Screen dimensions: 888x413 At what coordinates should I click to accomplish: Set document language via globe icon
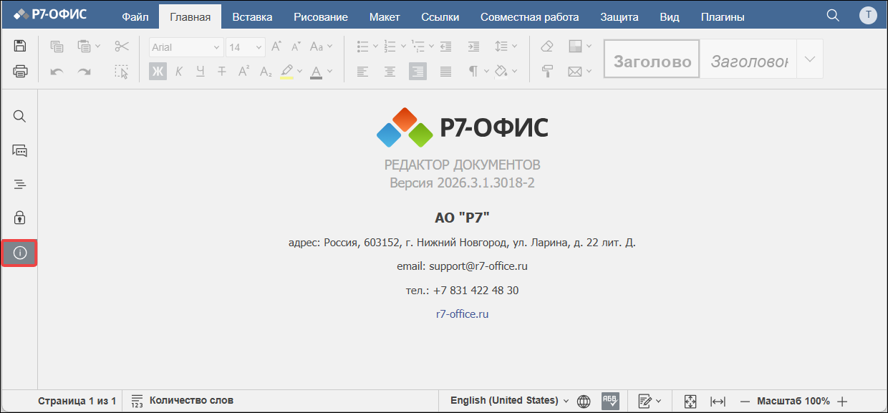[584, 401]
